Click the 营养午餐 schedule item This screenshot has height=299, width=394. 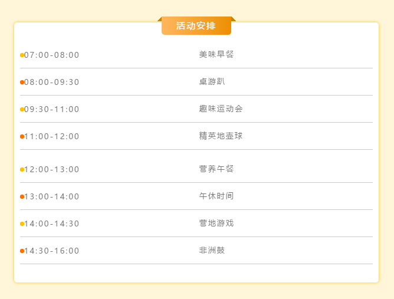(x=216, y=169)
